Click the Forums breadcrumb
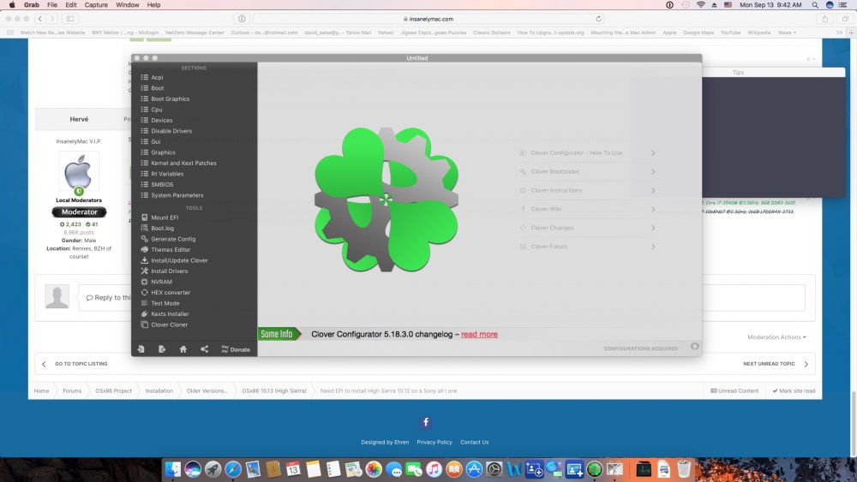857x482 pixels. click(72, 391)
